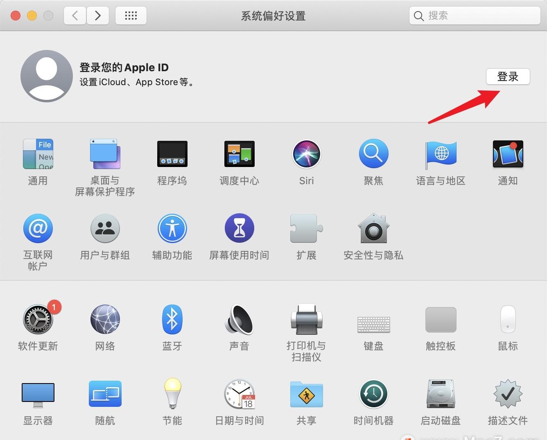The image size is (547, 440).
Task: Open 用户与群组 preferences
Action: 105,228
